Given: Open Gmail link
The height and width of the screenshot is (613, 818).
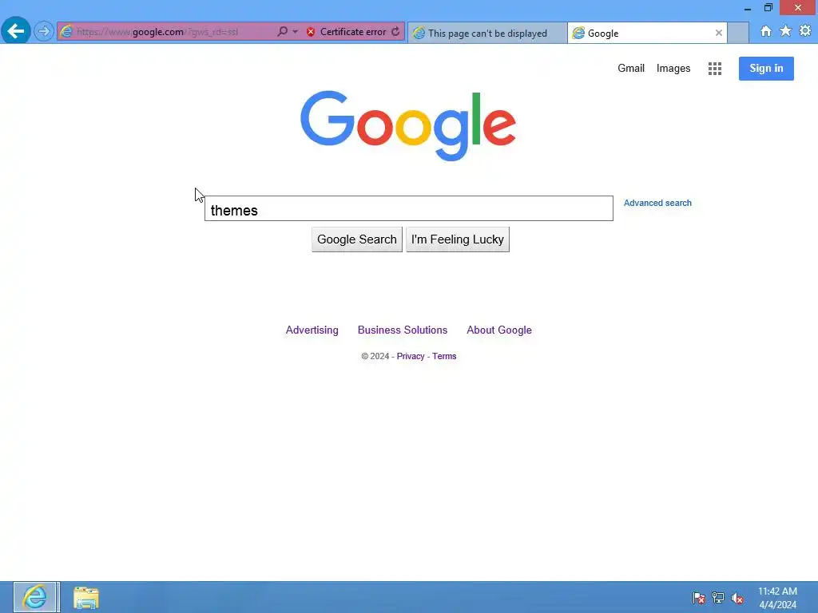Looking at the screenshot, I should [x=631, y=69].
